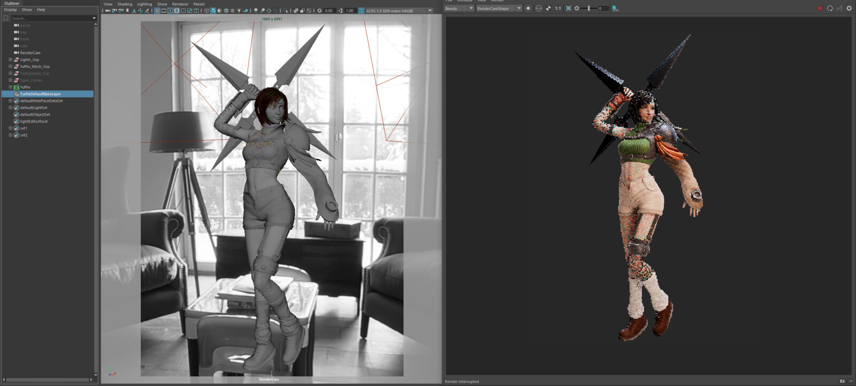The width and height of the screenshot is (856, 386).
Task: Toggle X-Ray Joints in viewport toolbar
Action: tap(309, 11)
